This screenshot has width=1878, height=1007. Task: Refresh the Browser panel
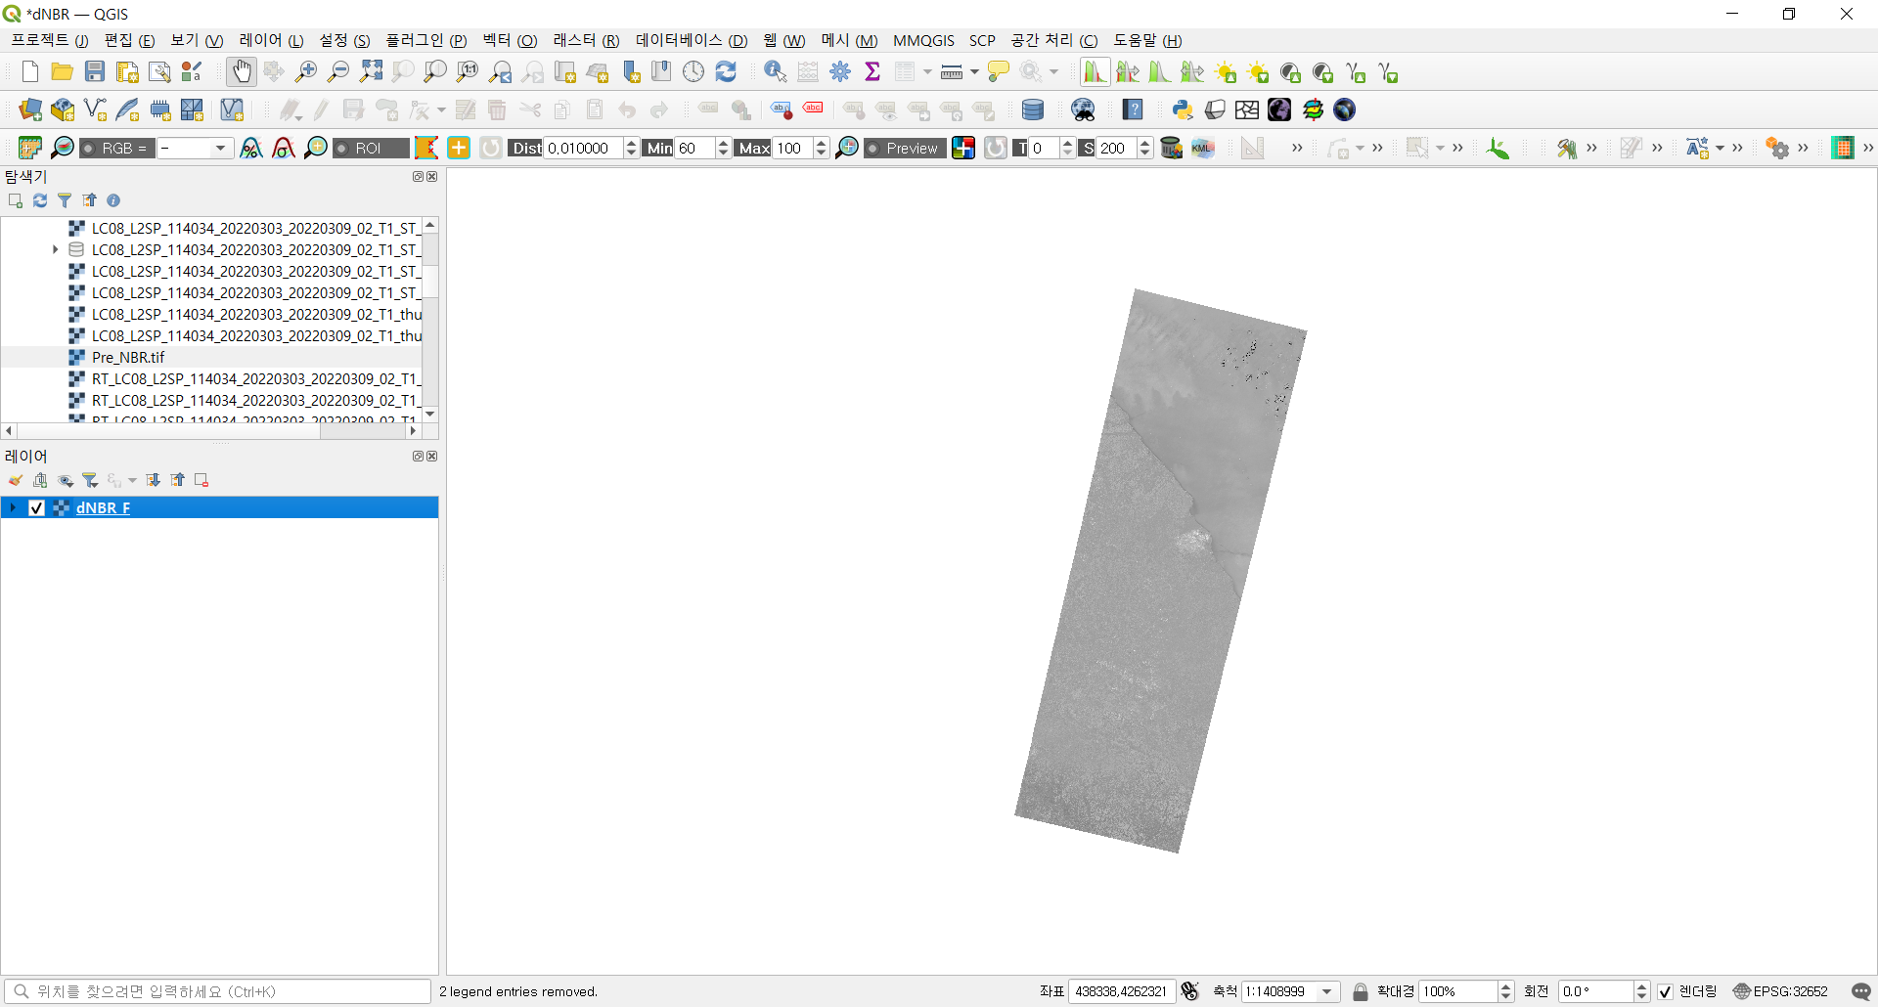40,200
